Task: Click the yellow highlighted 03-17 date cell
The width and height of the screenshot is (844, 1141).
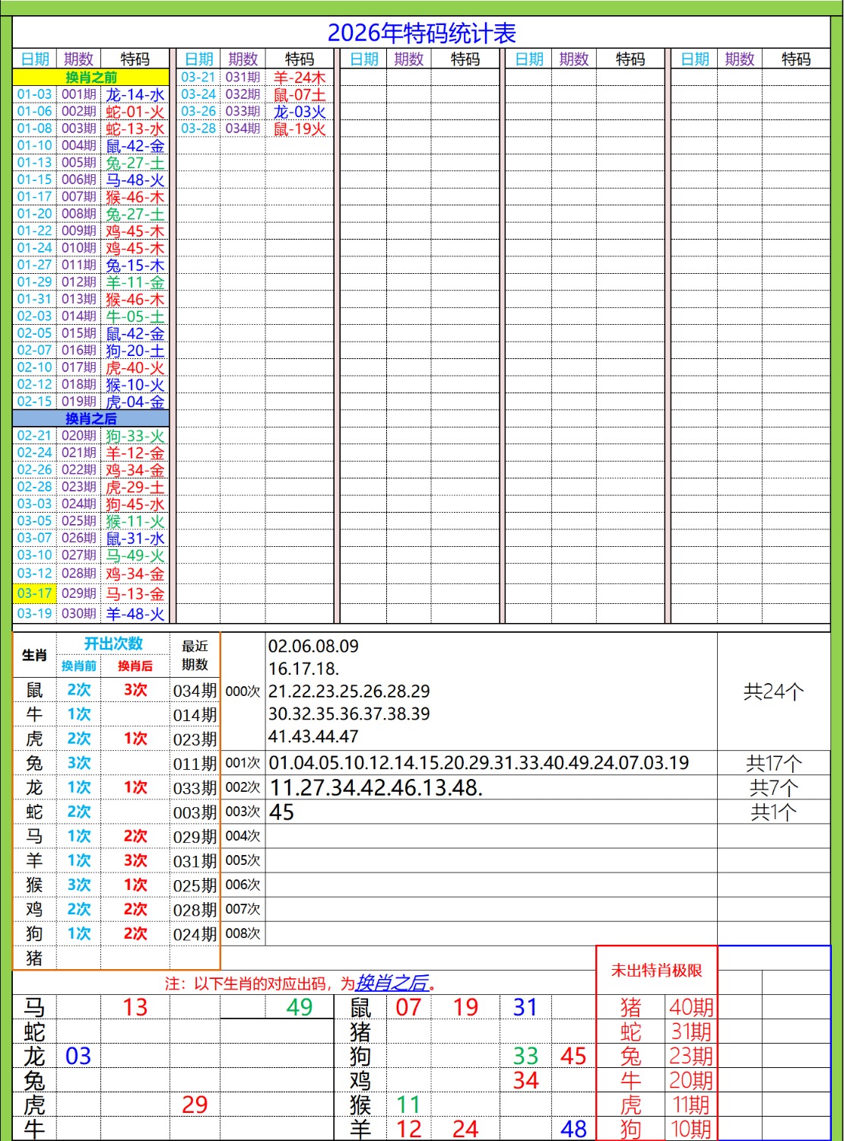Action: 35,593
